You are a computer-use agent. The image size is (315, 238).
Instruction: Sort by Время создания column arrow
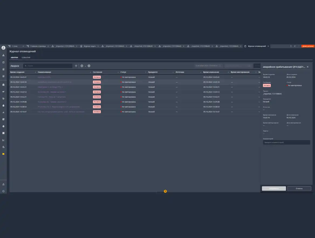point(36,72)
